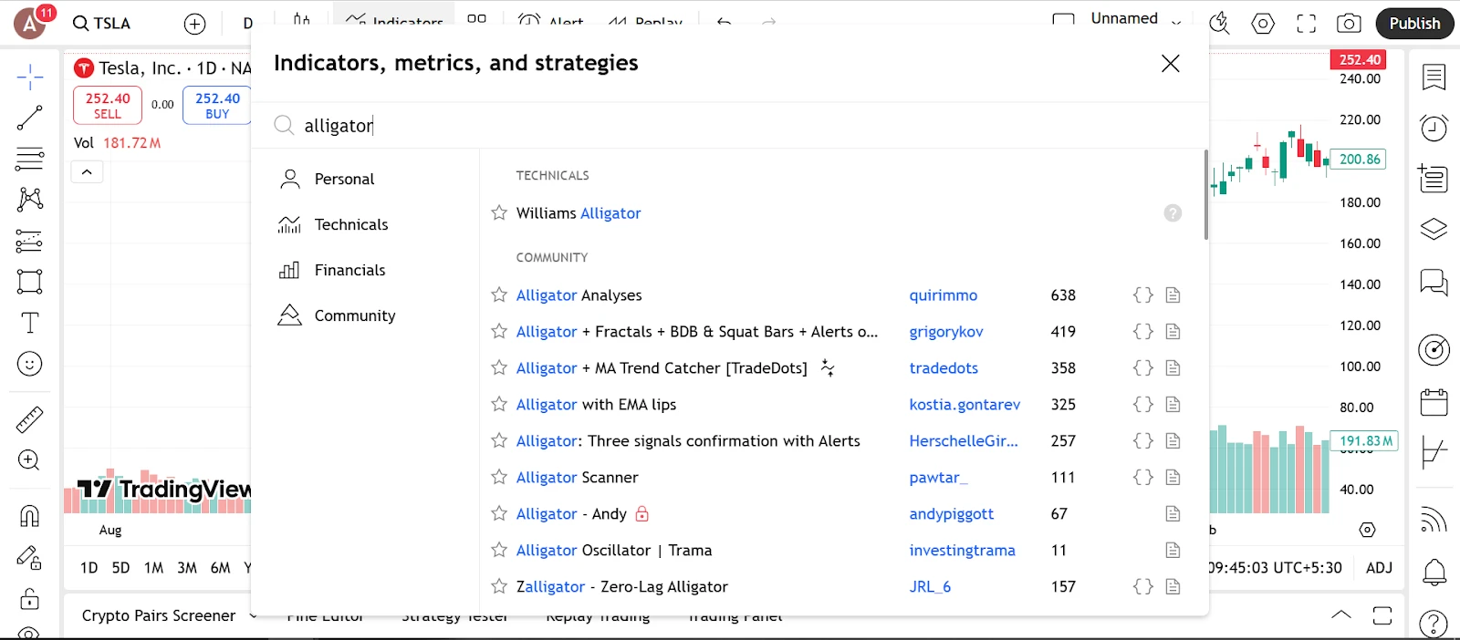The image size is (1460, 640).
Task: Take a chart snapshot with camera icon
Action: pyautogui.click(x=1349, y=24)
